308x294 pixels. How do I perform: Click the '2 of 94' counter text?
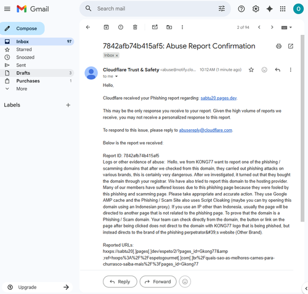[243, 27]
